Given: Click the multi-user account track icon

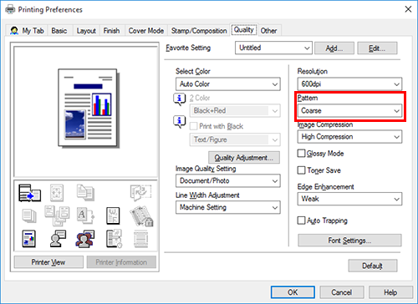Looking at the screenshot, I should point(85,239).
